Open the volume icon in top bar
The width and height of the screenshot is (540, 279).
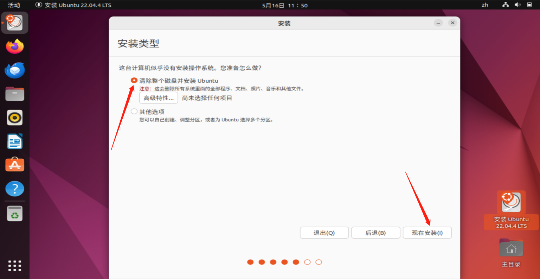coord(517,5)
